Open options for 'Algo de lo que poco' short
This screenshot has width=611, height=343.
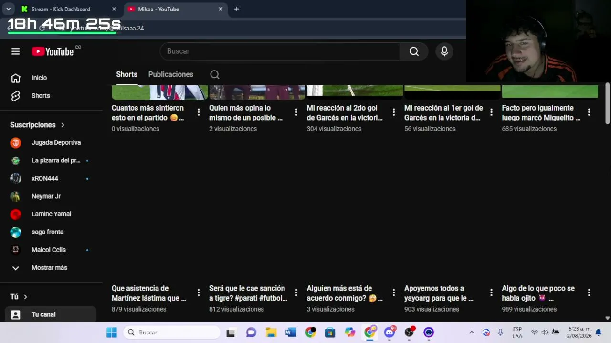click(589, 293)
